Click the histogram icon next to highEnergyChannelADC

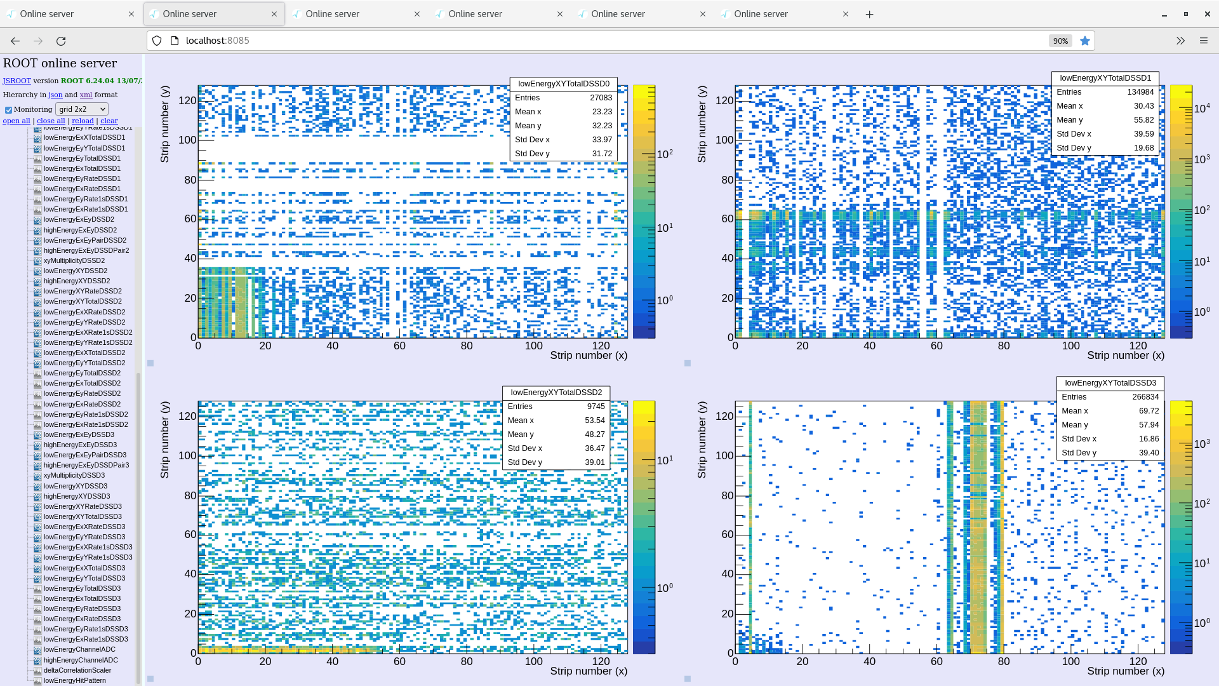(x=37, y=660)
